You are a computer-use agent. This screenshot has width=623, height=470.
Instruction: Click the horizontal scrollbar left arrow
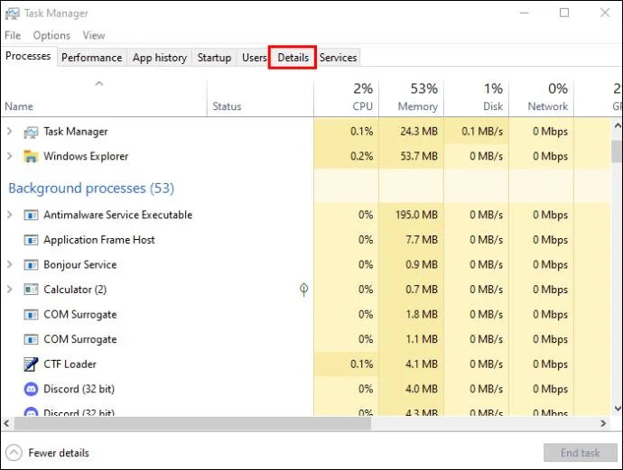(x=6, y=424)
